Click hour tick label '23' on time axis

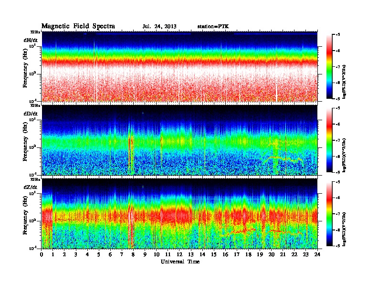click(305, 254)
